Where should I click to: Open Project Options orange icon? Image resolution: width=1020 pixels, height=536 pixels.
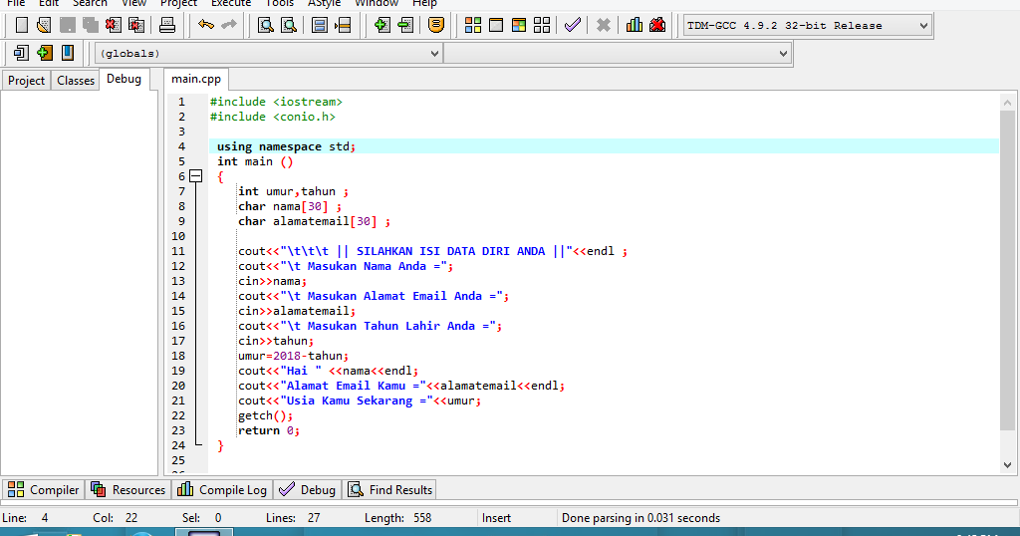pos(436,25)
